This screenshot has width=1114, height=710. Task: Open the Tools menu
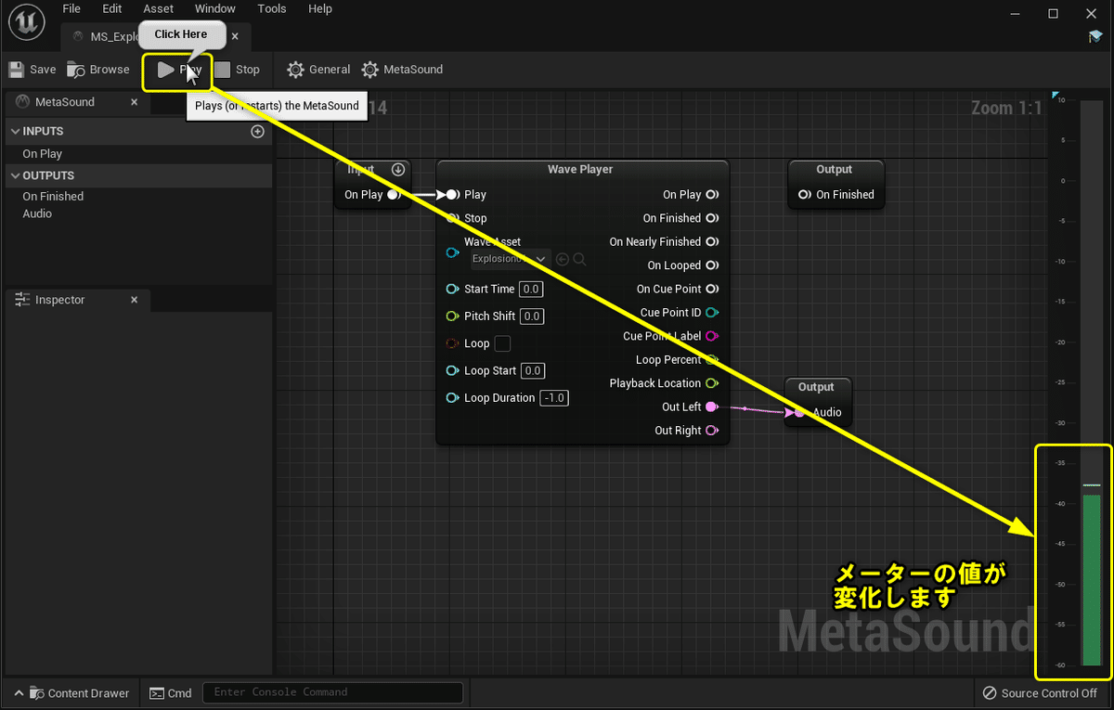pyautogui.click(x=272, y=8)
